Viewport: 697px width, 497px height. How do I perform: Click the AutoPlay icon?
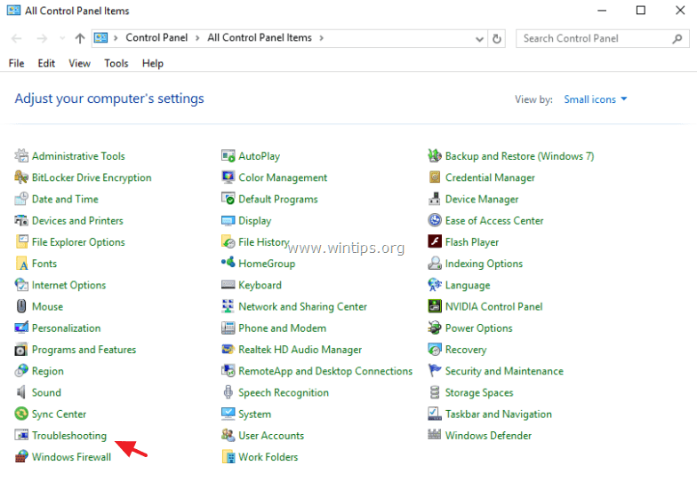click(228, 156)
